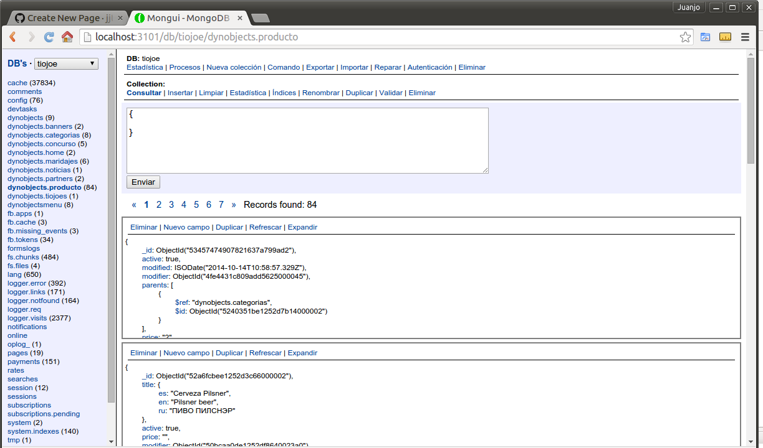Open a new browser tab

tap(261, 18)
